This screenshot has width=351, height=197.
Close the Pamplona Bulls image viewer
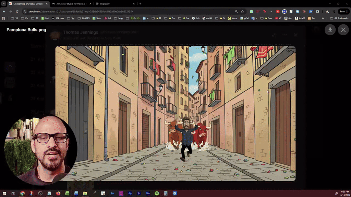[x=343, y=30]
